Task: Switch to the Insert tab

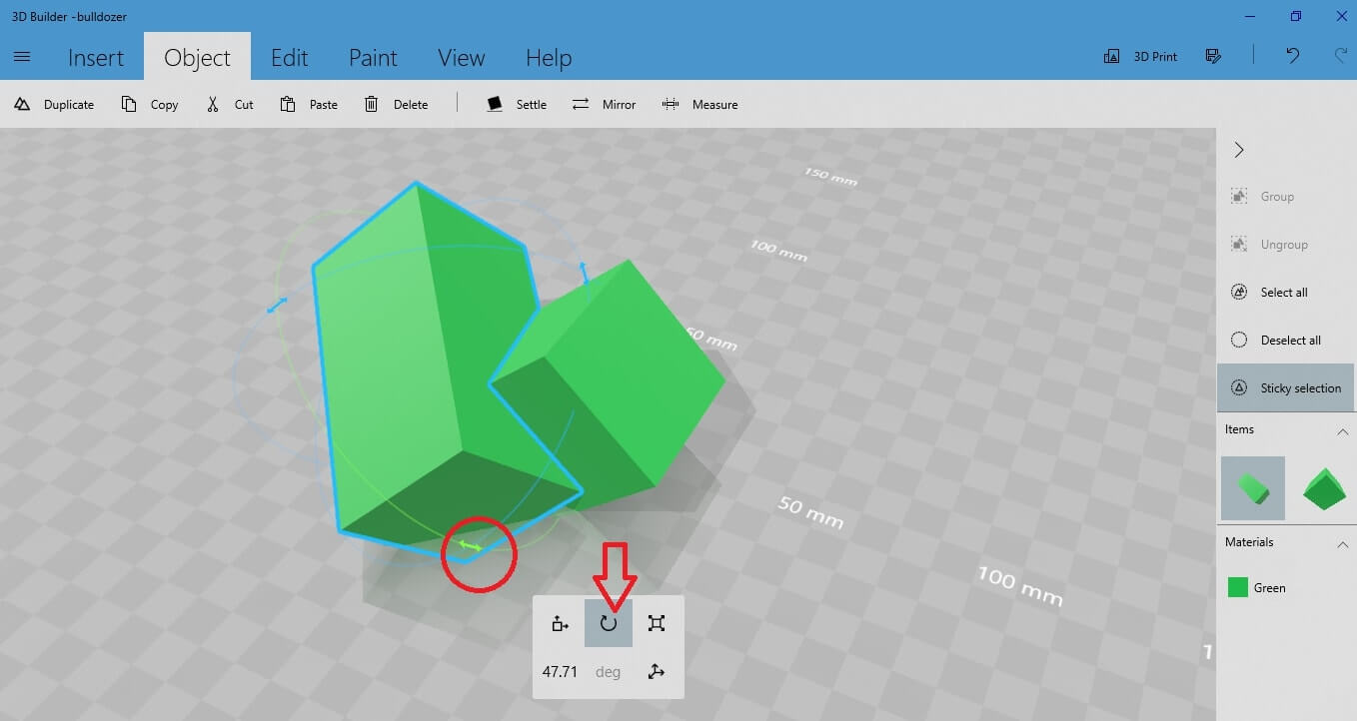Action: point(96,58)
